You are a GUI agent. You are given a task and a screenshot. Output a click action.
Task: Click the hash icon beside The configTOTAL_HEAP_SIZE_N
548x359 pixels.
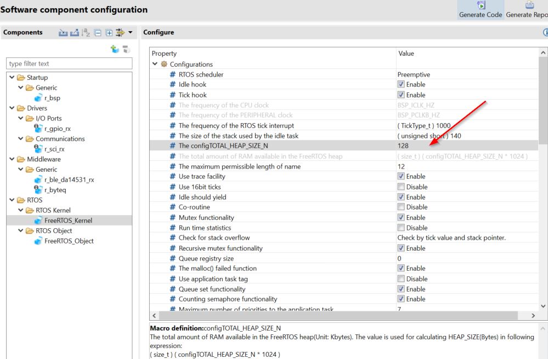point(173,146)
